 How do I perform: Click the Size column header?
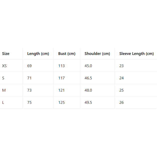pyautogui.click(x=6, y=54)
